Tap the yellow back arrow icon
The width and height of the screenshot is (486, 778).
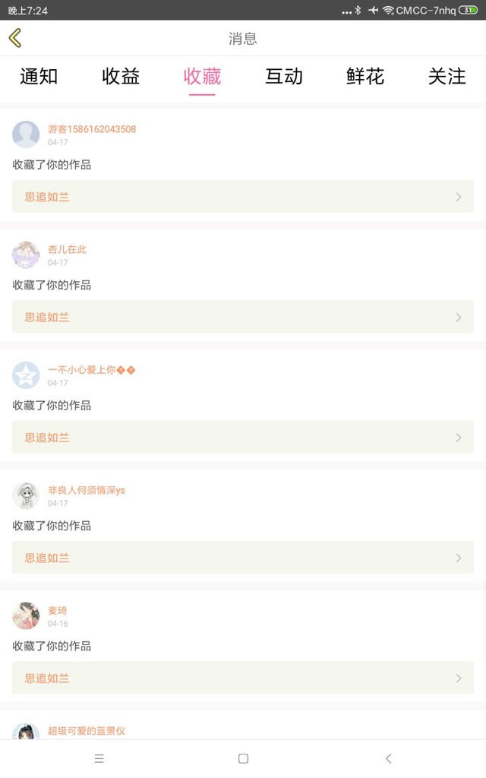(x=15, y=38)
